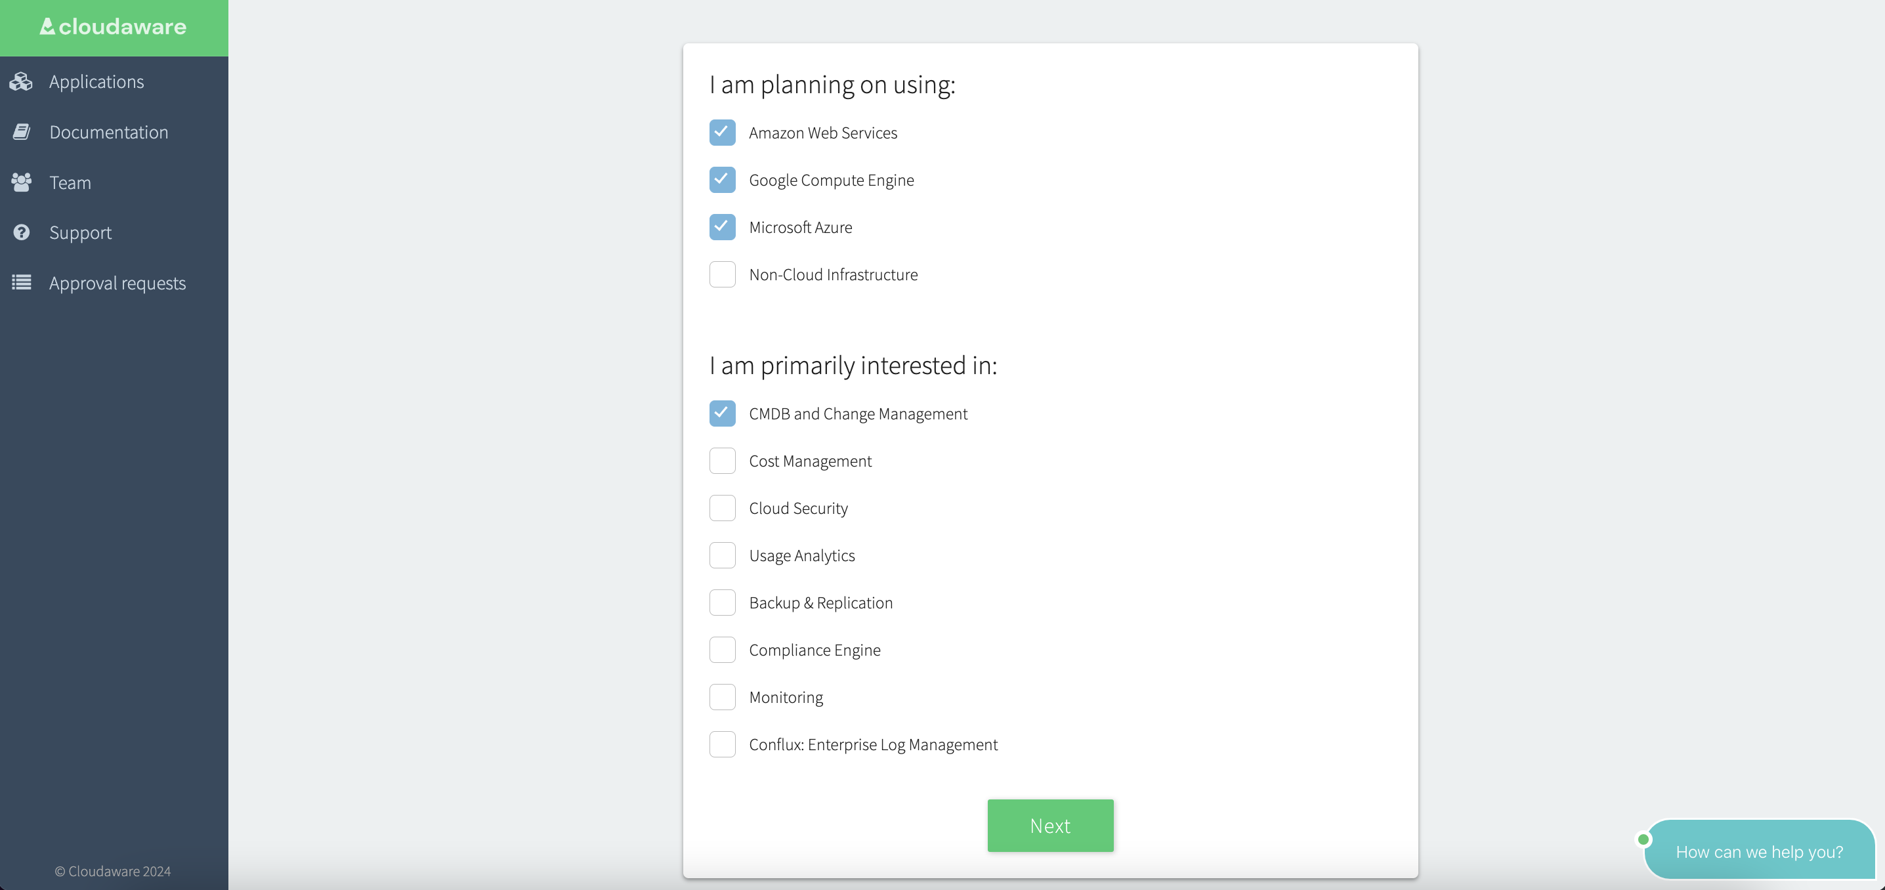Expand the Cost Management interest option

coord(723,461)
